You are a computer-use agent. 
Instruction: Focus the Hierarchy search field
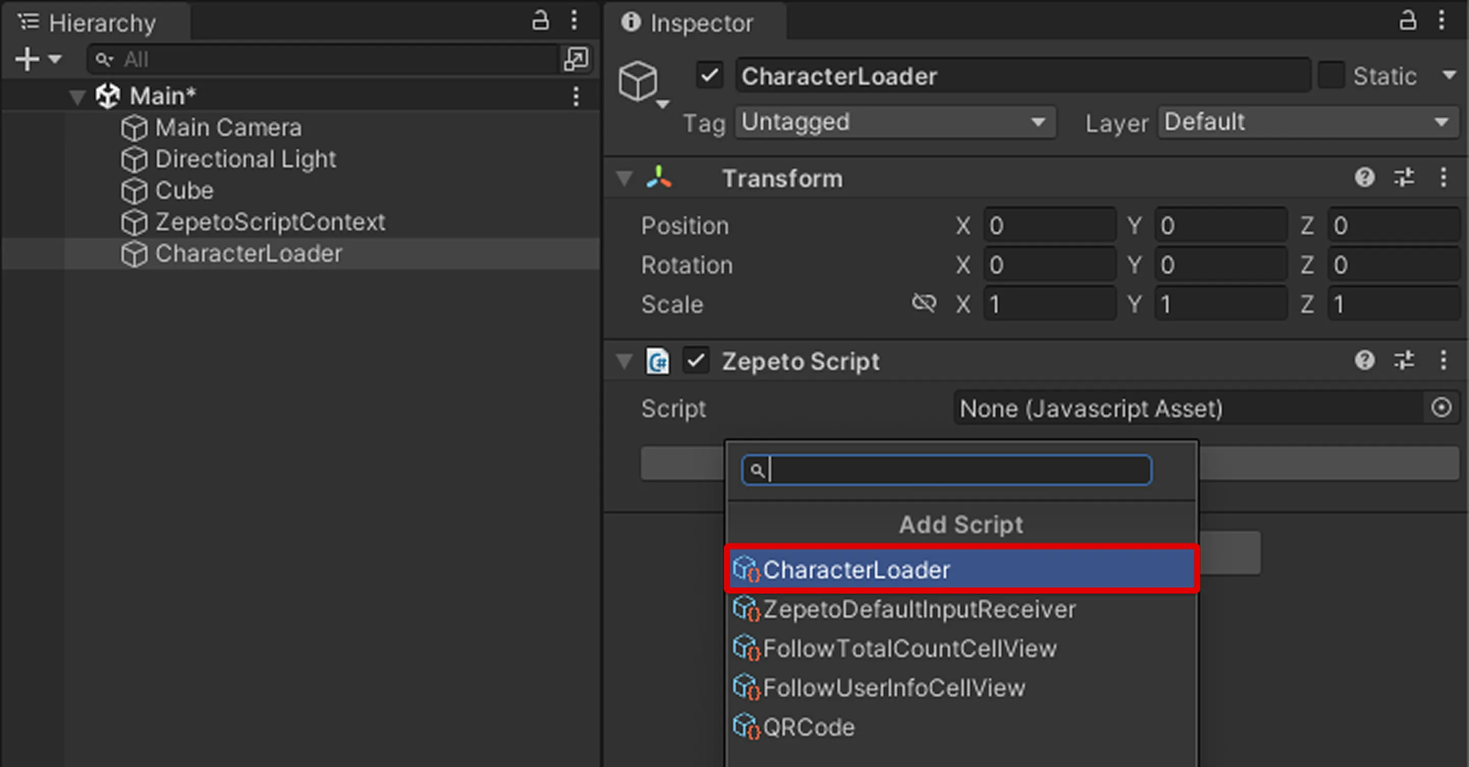323,59
